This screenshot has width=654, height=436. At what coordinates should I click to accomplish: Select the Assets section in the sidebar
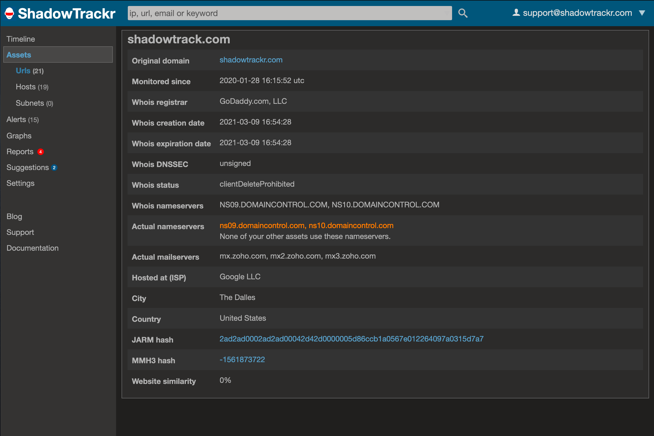point(19,55)
